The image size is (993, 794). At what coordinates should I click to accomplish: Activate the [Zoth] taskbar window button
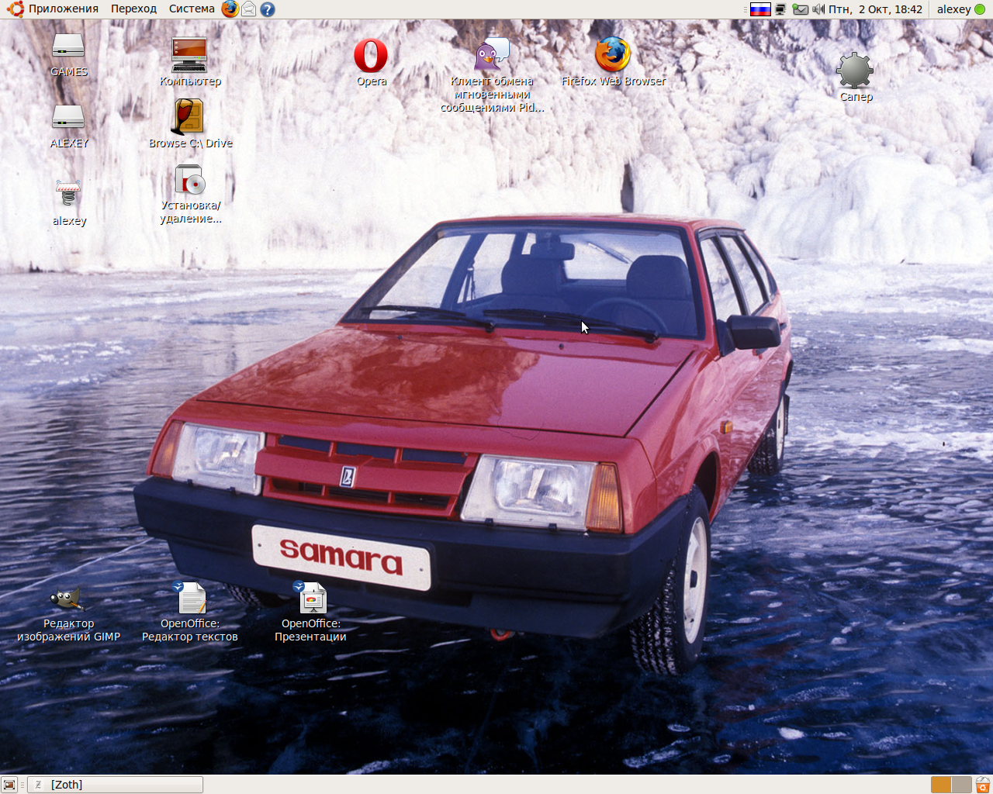115,785
